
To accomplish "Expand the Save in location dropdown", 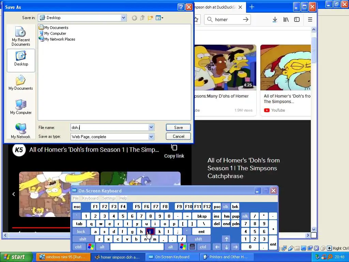I will pyautogui.click(x=123, y=18).
